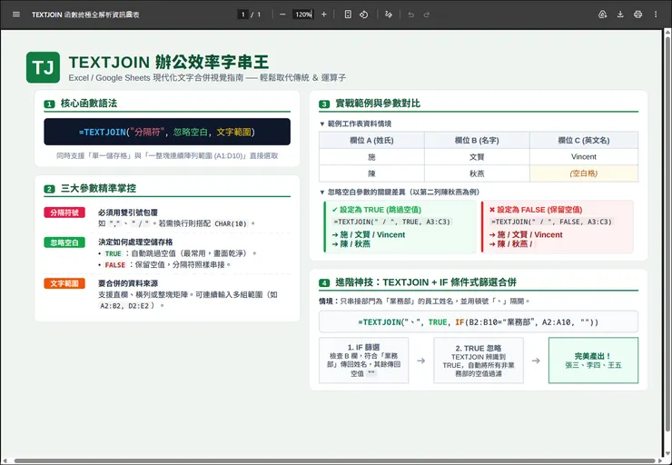Zoom in with the plus button
Viewport: 672px width, 465px height.
point(323,15)
